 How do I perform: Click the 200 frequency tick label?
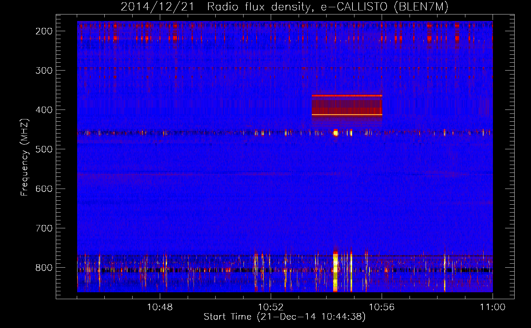click(x=44, y=31)
